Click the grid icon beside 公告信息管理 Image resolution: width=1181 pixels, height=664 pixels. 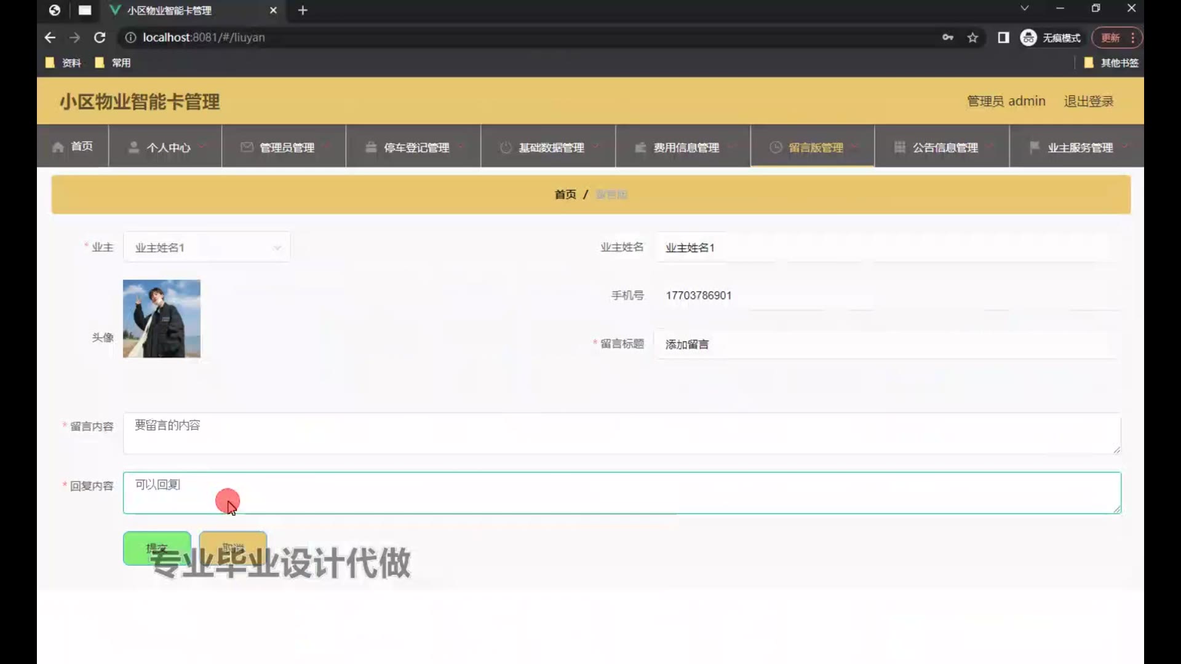[899, 148]
